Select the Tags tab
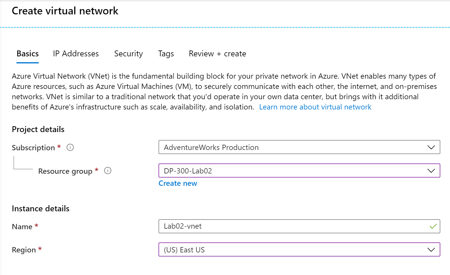This screenshot has height=275, width=450. (x=166, y=53)
